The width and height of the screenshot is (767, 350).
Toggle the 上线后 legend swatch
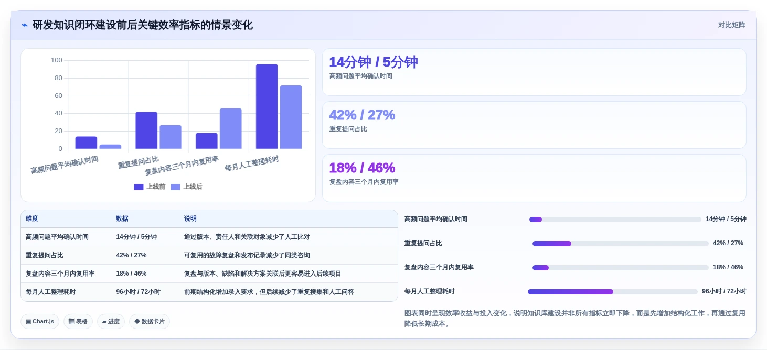pos(175,187)
